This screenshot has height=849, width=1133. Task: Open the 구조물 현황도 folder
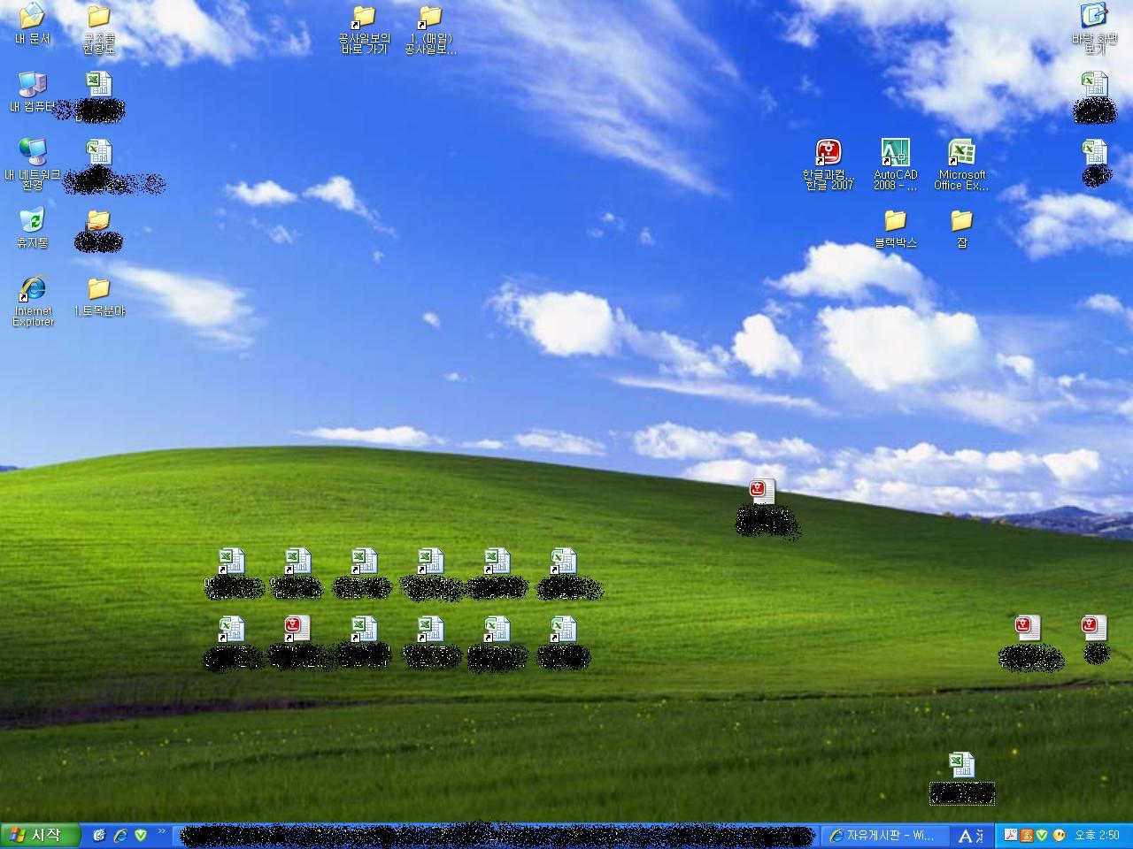pyautogui.click(x=98, y=29)
